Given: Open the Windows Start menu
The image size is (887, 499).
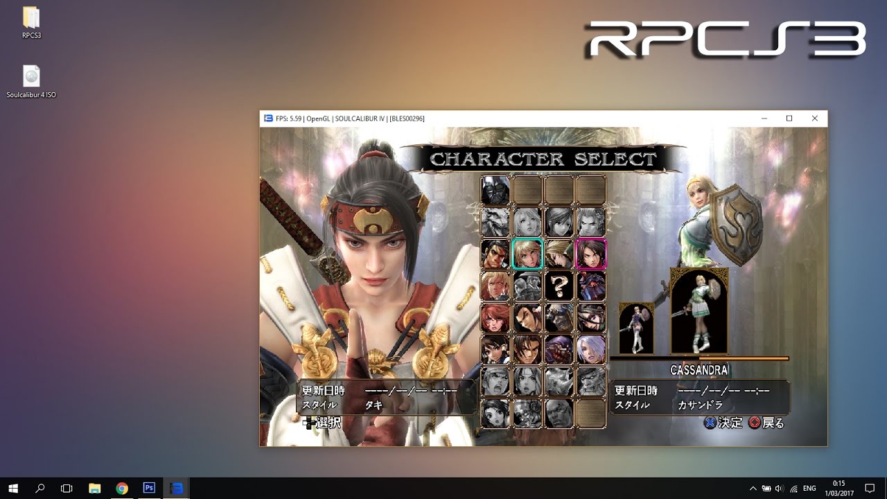Looking at the screenshot, I should (x=13, y=488).
